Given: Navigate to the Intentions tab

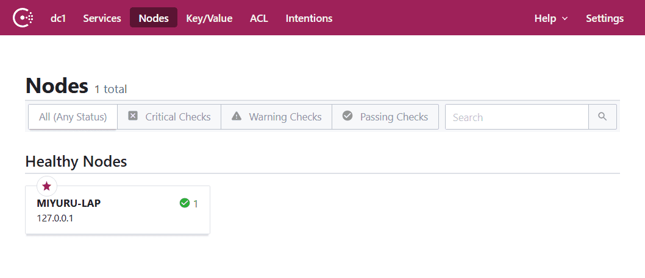Looking at the screenshot, I should (x=309, y=18).
